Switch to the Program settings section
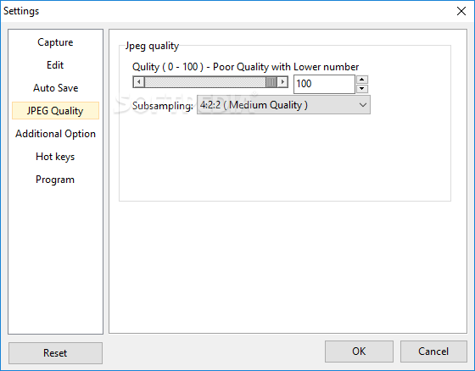Image resolution: width=475 pixels, height=371 pixels. 55,180
